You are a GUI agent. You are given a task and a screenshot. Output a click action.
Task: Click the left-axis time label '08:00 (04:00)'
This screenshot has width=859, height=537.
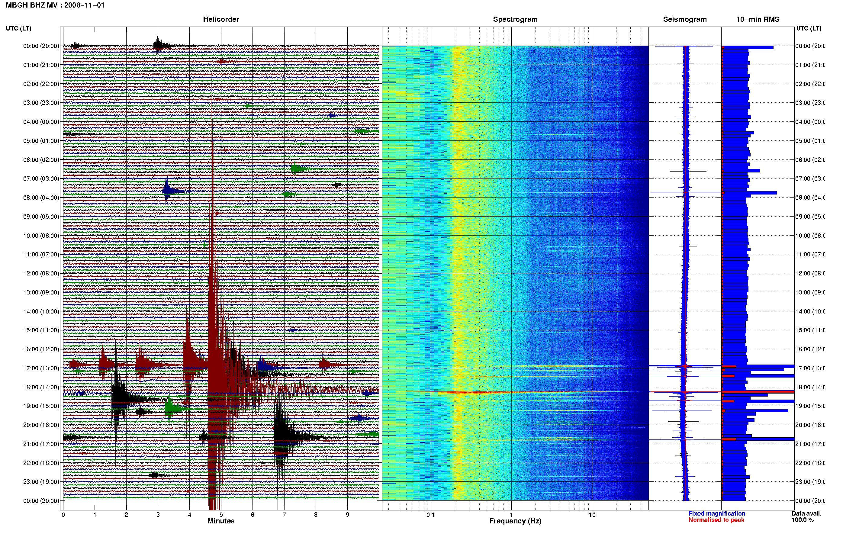pos(41,198)
